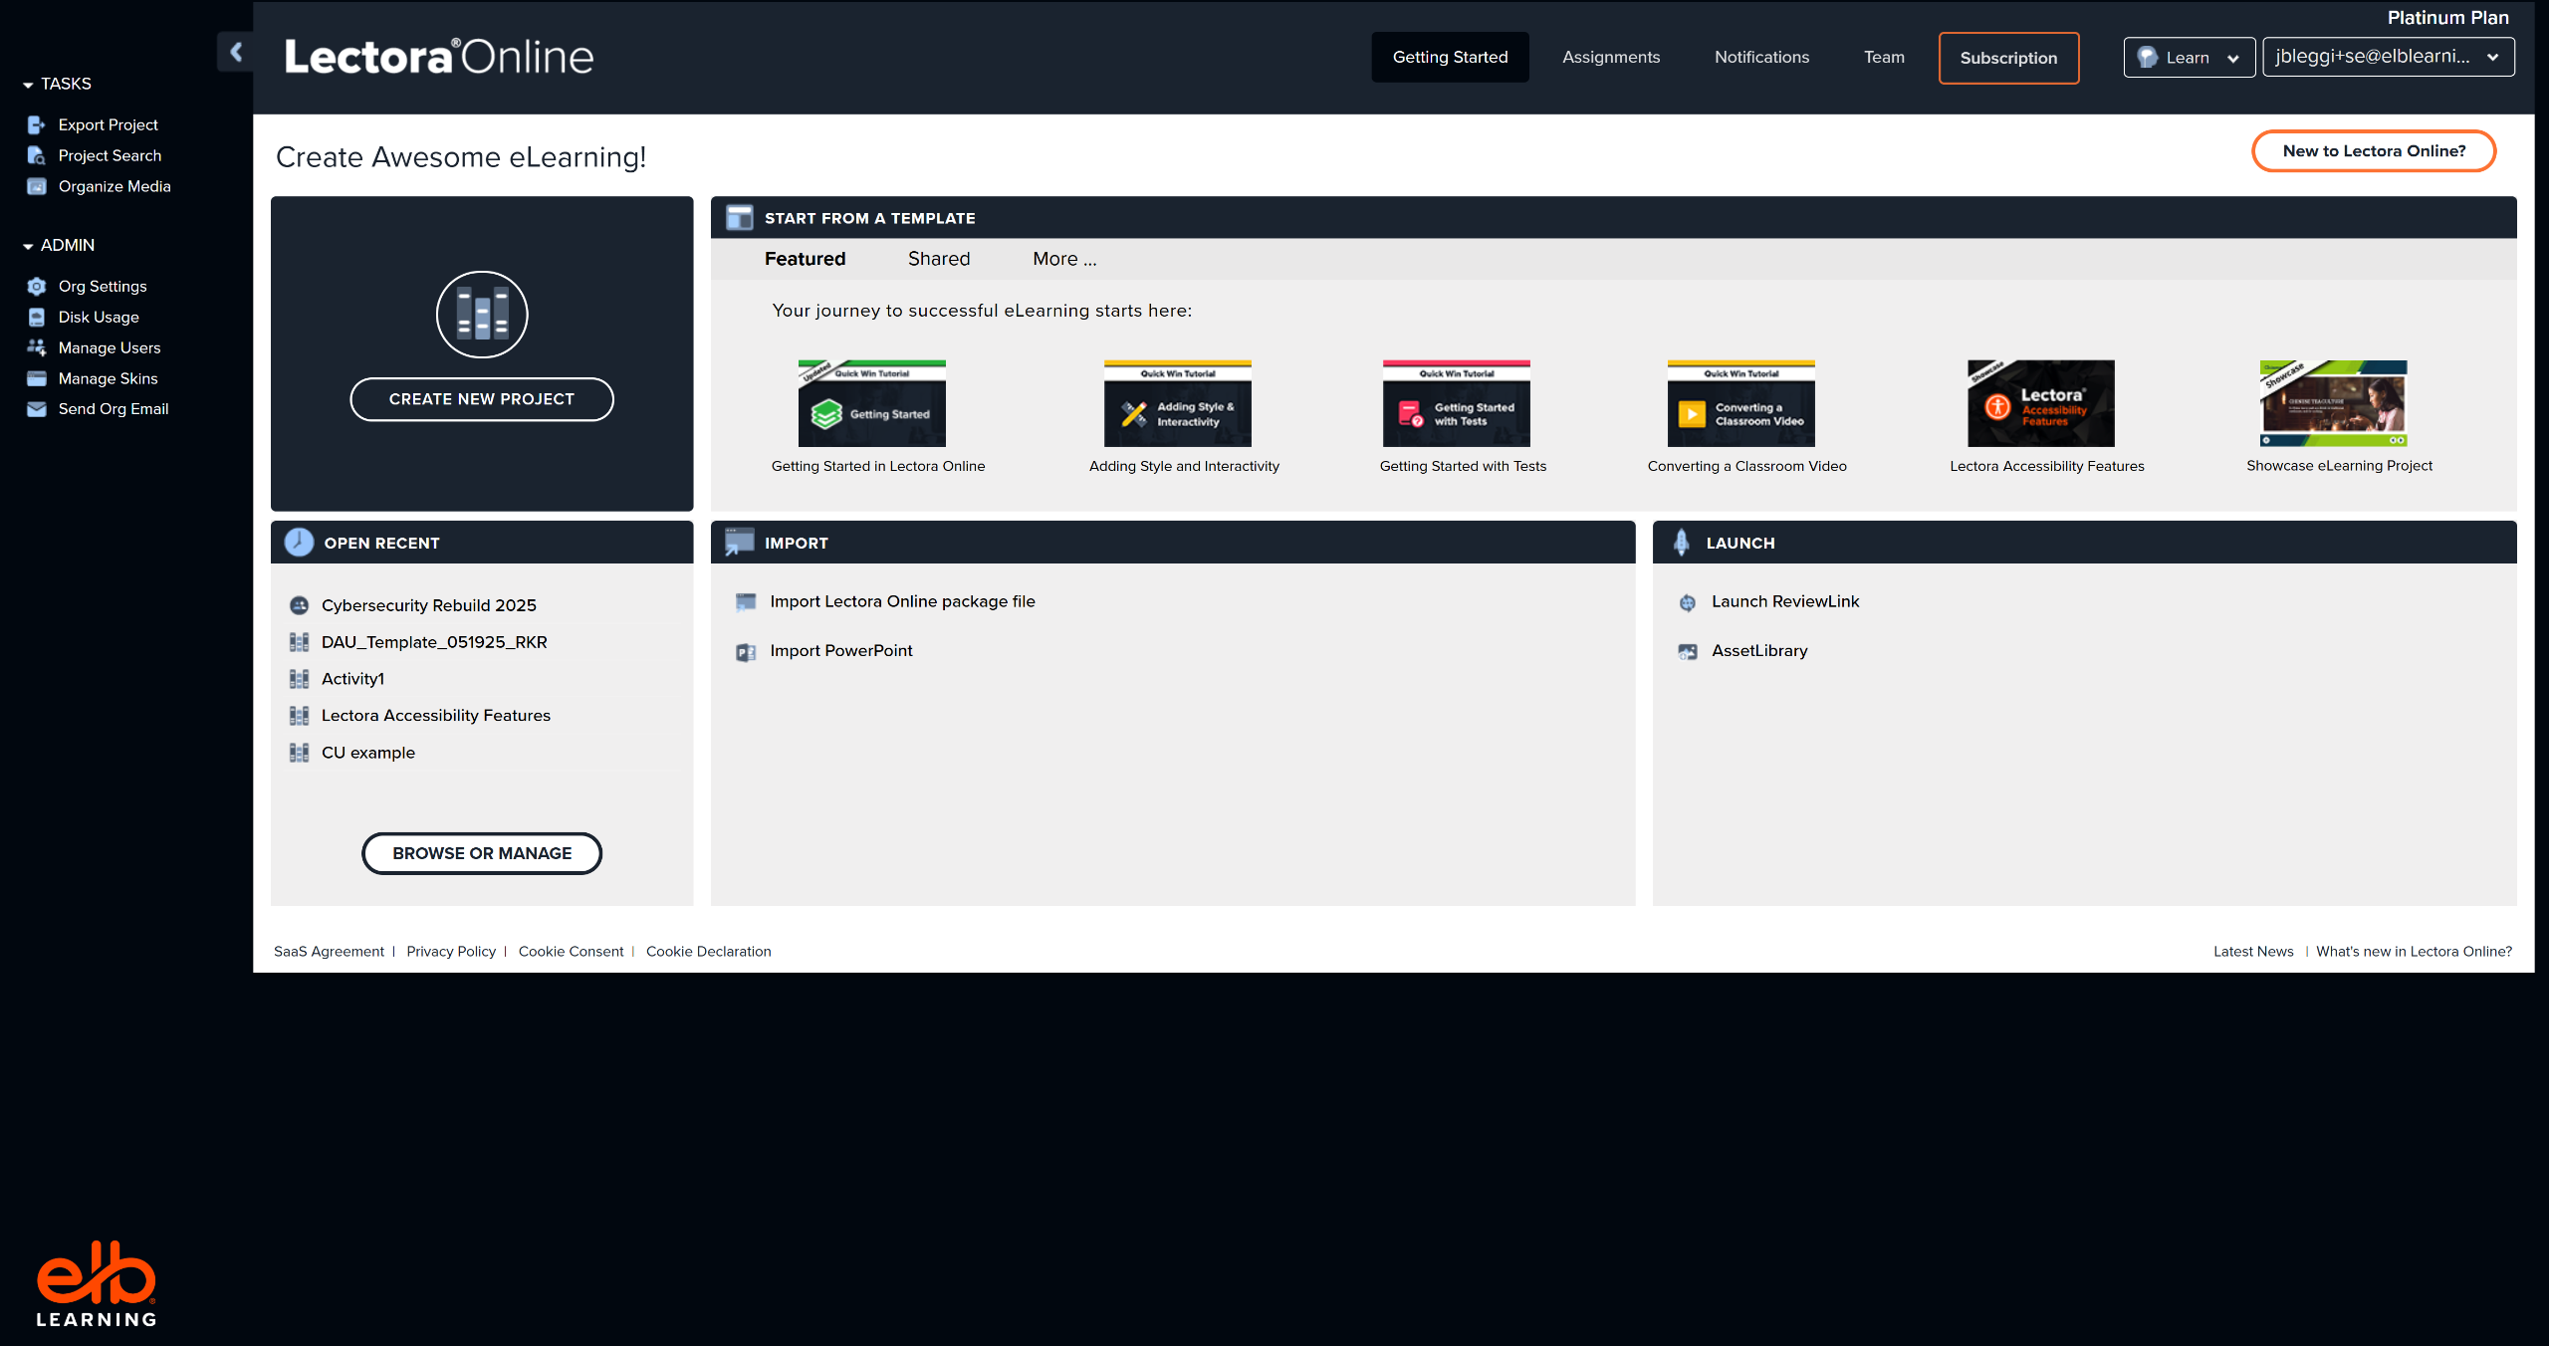This screenshot has width=2549, height=1346.
Task: Open the Latest News link
Action: (x=2253, y=952)
